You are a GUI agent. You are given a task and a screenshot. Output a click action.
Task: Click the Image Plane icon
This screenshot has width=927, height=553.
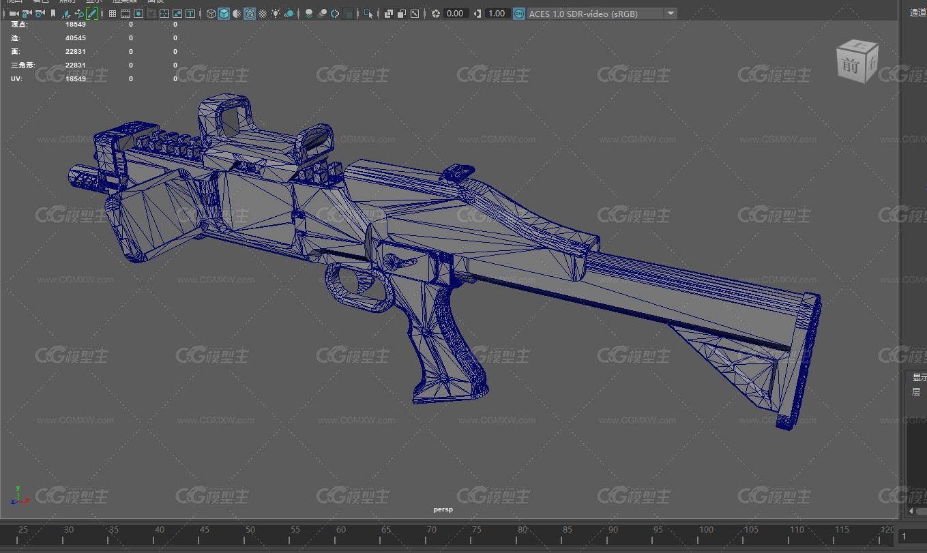(x=66, y=14)
